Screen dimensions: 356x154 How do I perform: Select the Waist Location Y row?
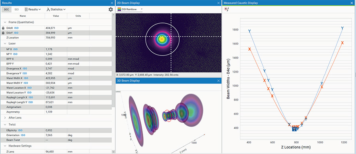pyautogui.click(x=56, y=93)
